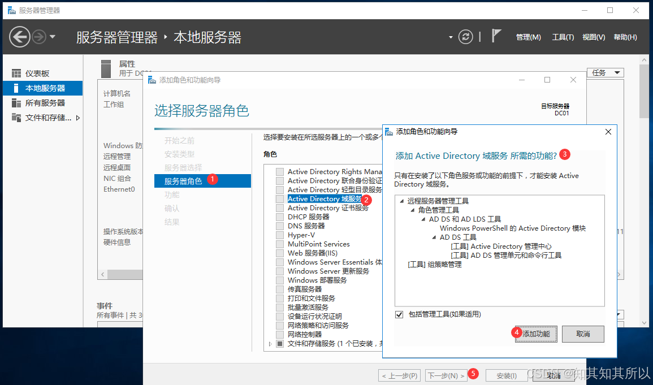Viewport: 653px width, 385px height.
Task: Collapse AD DS 工具 tree node
Action: click(x=434, y=237)
